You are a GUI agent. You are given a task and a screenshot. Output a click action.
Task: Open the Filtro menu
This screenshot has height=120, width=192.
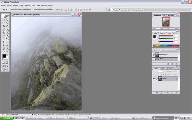(x=33, y=5)
